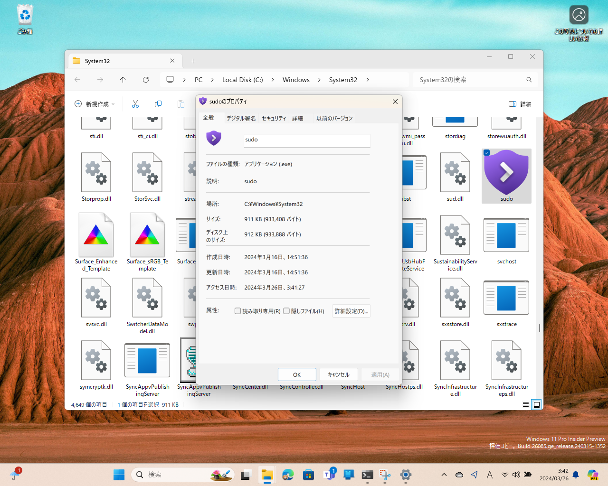
Task: Click the Cut scissors icon in Explorer toolbar
Action: click(135, 104)
